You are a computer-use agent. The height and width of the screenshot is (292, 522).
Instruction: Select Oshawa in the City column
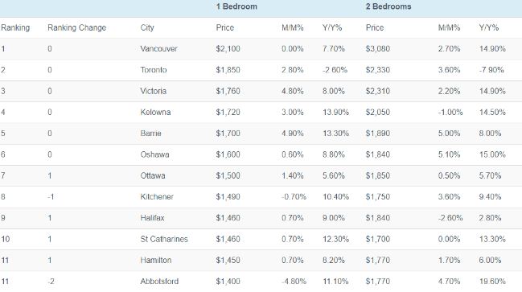click(154, 154)
